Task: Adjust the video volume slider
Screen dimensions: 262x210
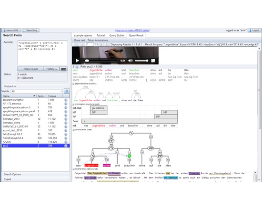Action: pos(141,61)
